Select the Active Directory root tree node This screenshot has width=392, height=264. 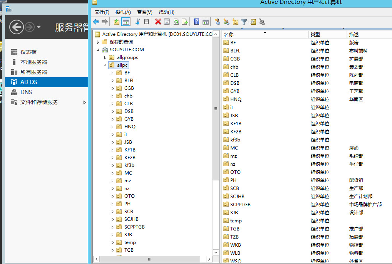(154, 34)
